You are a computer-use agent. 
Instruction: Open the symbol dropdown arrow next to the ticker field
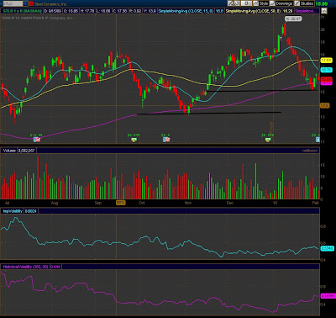(x=26, y=3)
